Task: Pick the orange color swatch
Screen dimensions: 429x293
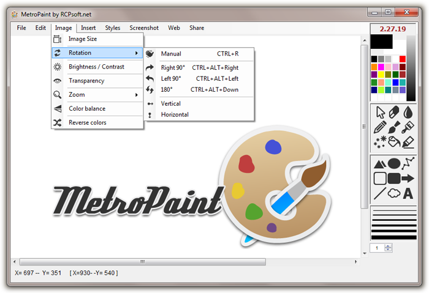Action: click(374, 67)
